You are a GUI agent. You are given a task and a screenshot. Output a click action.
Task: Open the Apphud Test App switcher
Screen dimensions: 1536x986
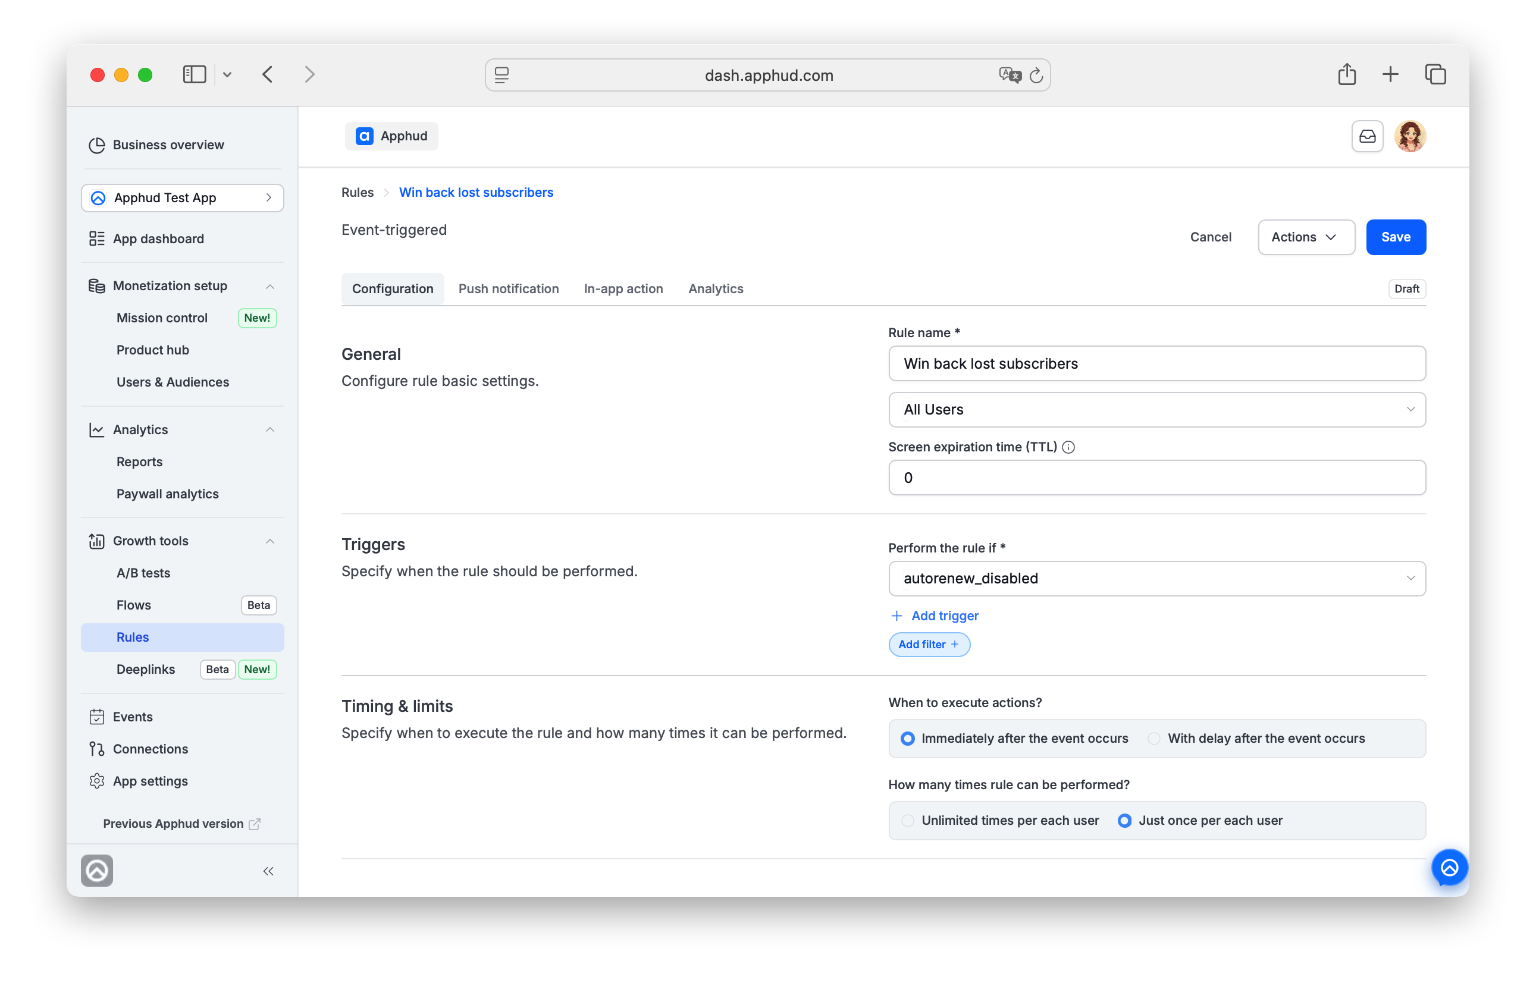click(x=183, y=198)
